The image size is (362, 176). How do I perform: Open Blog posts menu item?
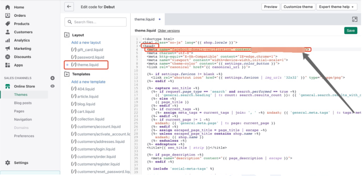(23, 103)
